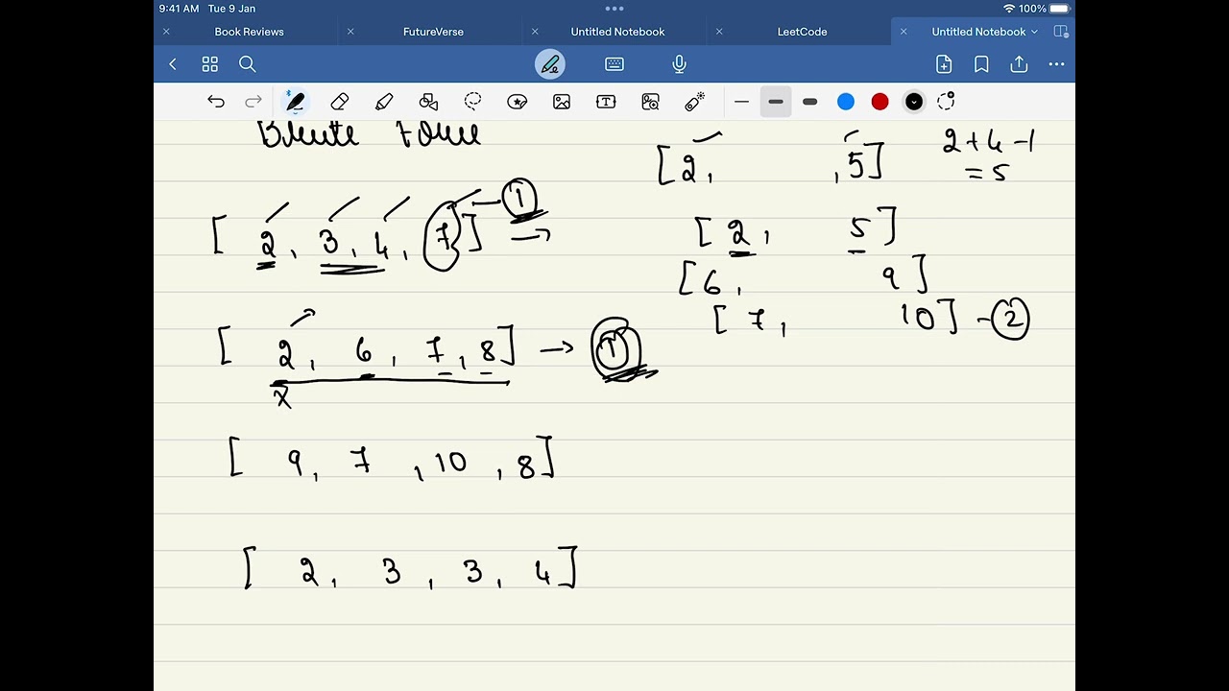The image size is (1229, 691).
Task: Open the stickers and elements tool
Action: [518, 102]
